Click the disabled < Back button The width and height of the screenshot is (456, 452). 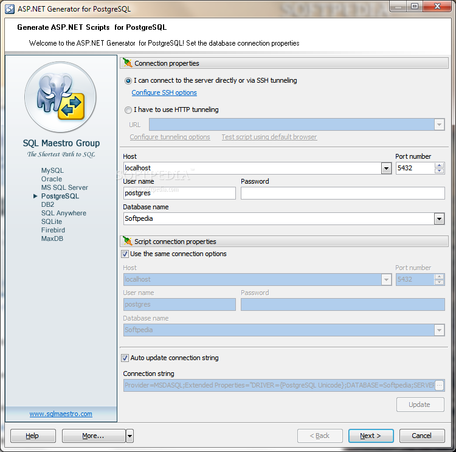pyautogui.click(x=320, y=436)
